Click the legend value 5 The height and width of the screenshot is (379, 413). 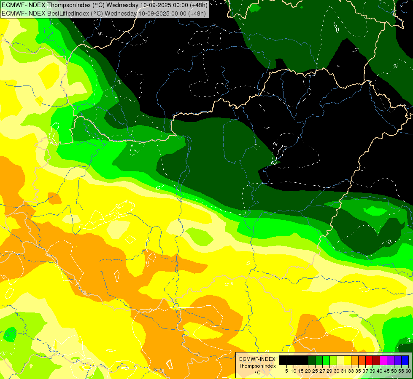point(286,371)
